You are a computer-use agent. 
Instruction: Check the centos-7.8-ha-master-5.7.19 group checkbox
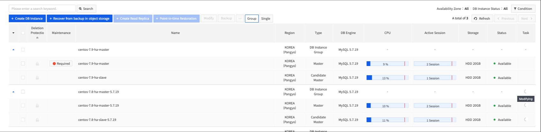(23, 92)
